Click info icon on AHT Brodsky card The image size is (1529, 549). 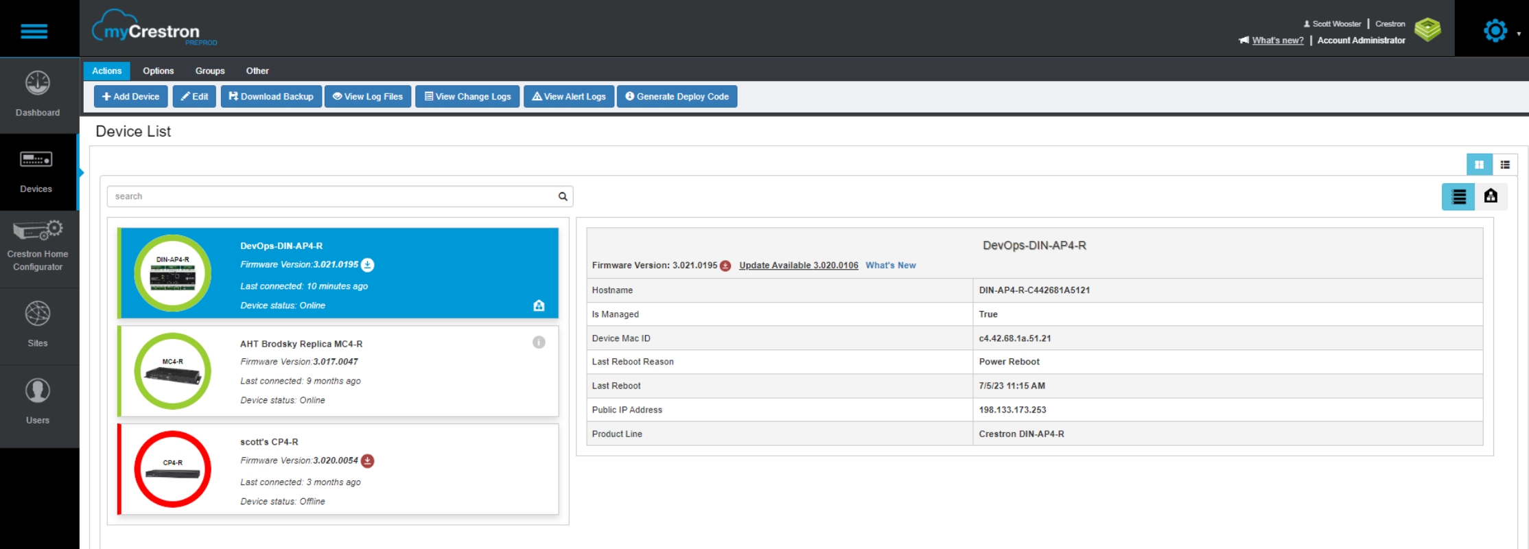point(539,342)
